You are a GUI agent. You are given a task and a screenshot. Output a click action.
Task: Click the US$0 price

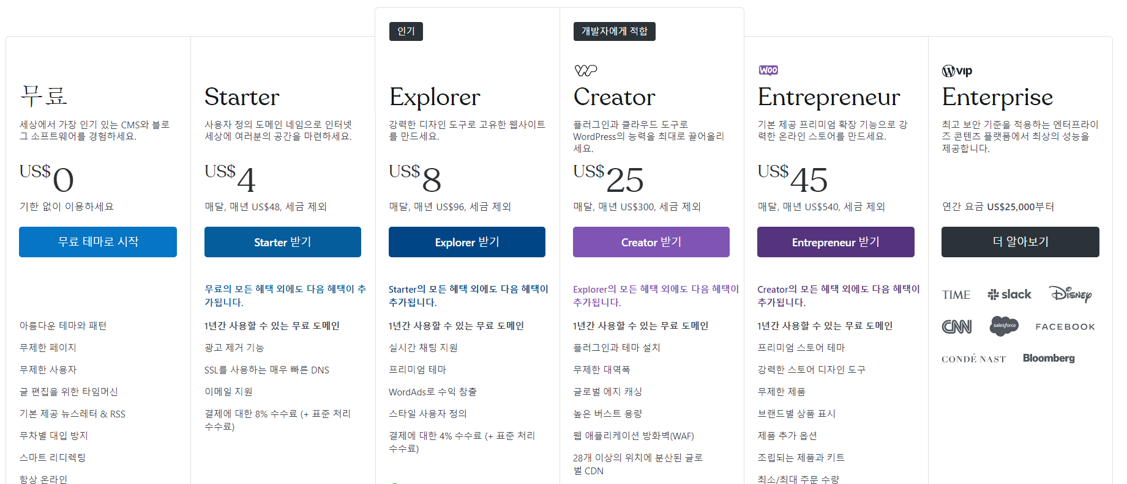[x=47, y=178]
